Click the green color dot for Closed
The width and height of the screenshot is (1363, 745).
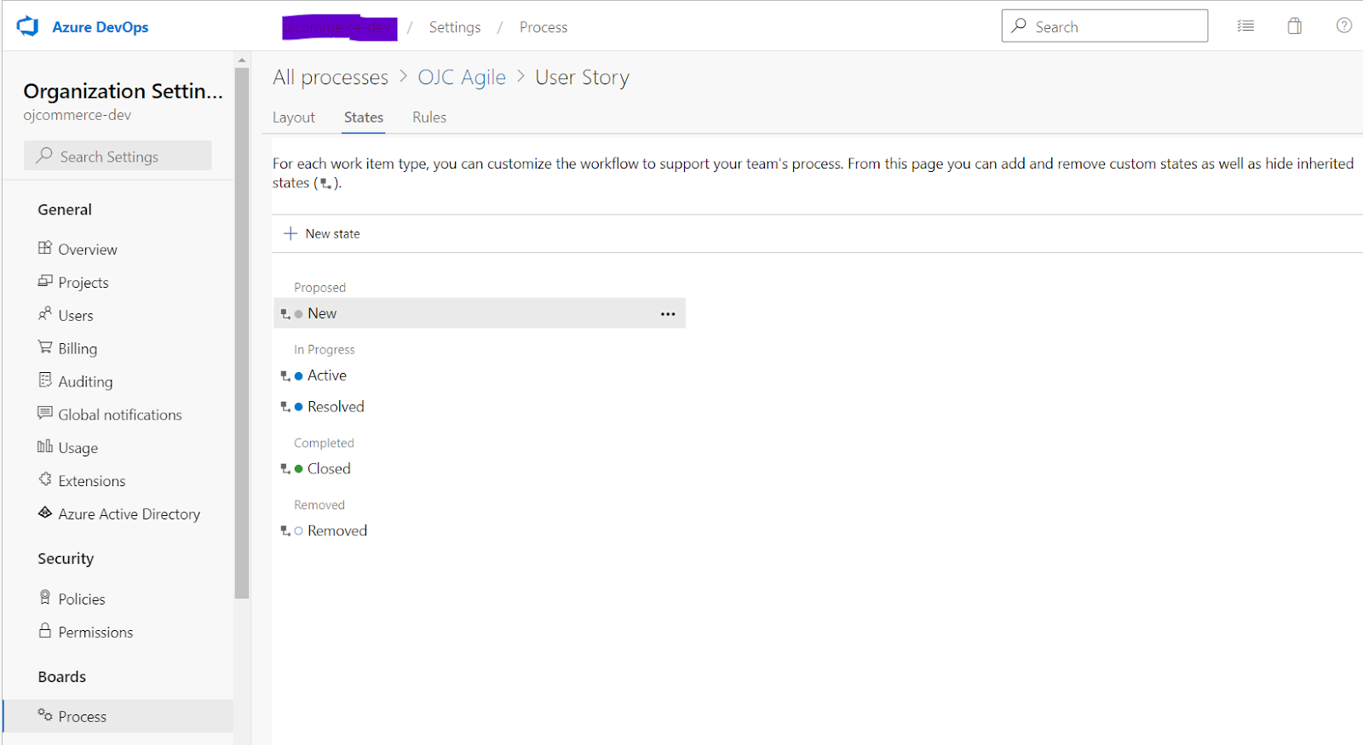click(298, 469)
